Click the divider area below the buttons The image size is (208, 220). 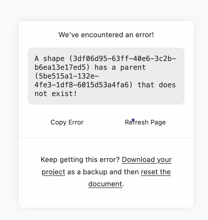[106, 137]
